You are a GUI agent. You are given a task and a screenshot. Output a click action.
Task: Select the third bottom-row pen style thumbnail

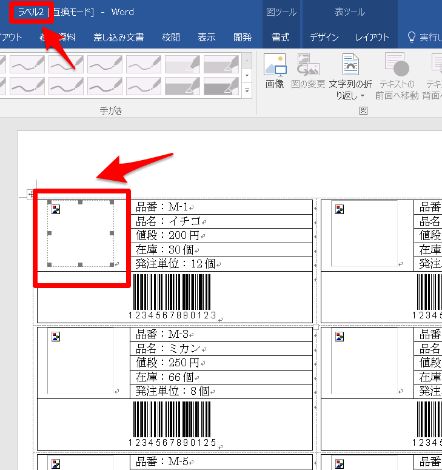click(x=105, y=86)
